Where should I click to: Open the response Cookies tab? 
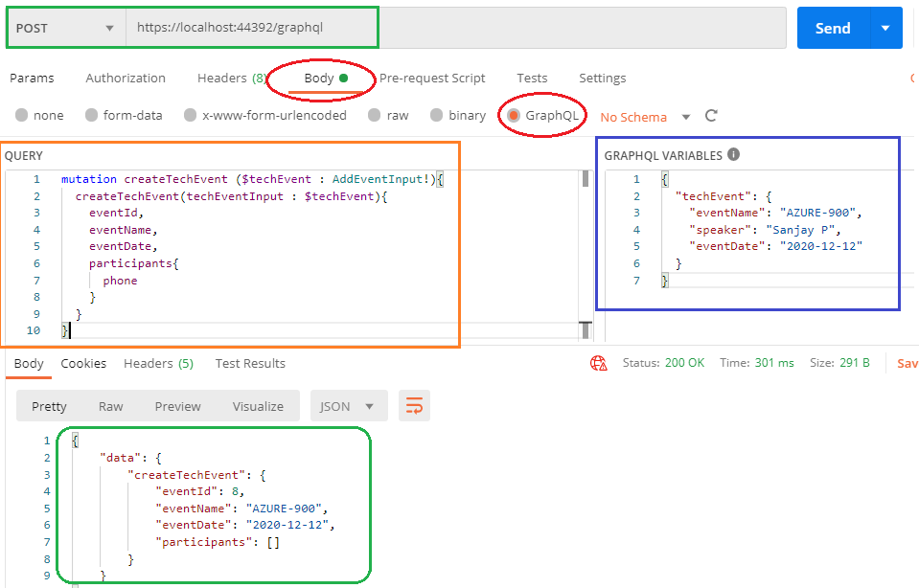[x=83, y=364]
